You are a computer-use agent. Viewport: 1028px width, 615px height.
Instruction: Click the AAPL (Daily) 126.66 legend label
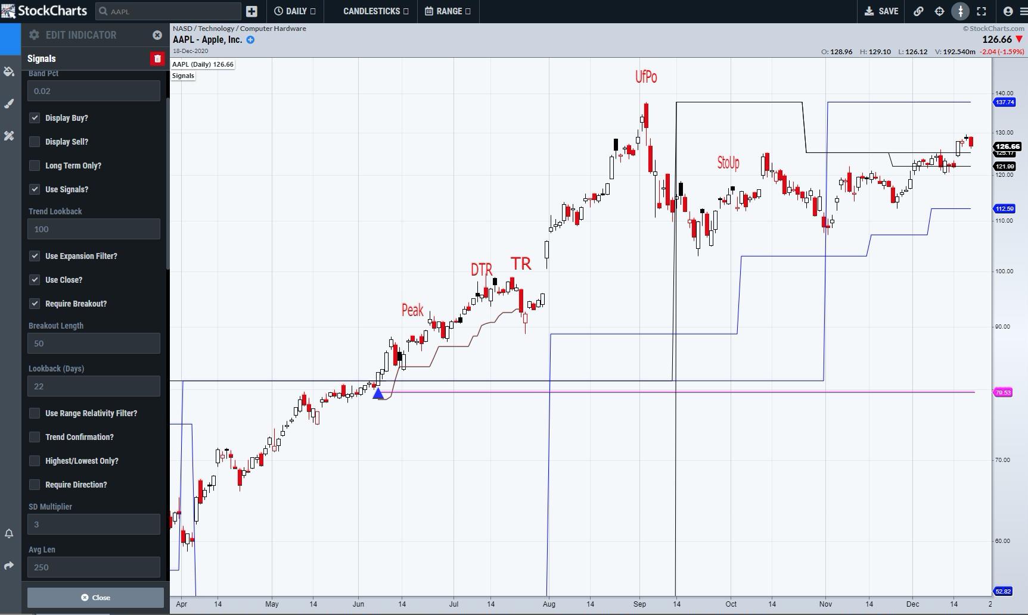tap(203, 64)
